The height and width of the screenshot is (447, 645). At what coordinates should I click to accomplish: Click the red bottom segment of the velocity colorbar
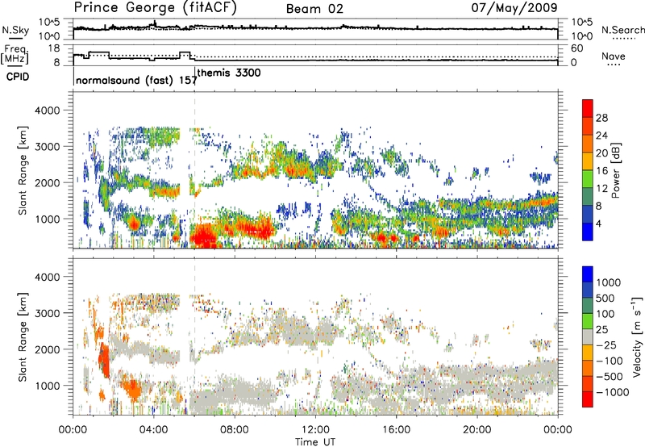click(x=588, y=399)
